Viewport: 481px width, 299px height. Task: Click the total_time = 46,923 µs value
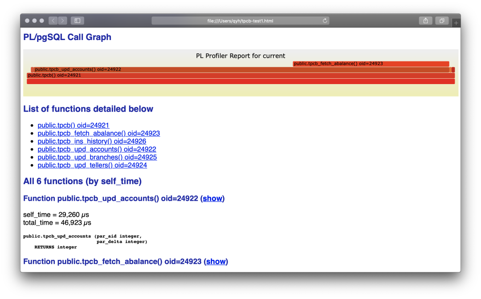coord(57,223)
